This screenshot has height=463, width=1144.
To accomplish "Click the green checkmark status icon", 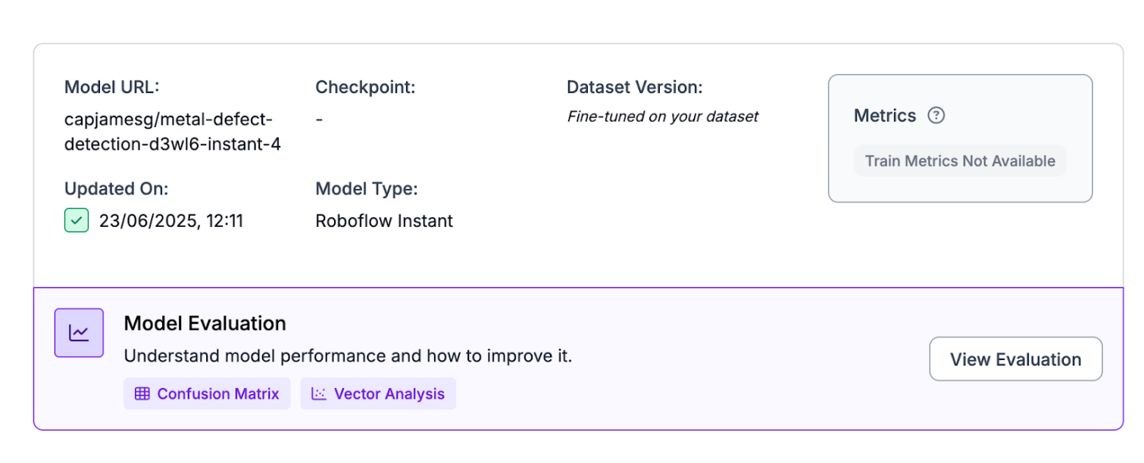I will [x=77, y=220].
